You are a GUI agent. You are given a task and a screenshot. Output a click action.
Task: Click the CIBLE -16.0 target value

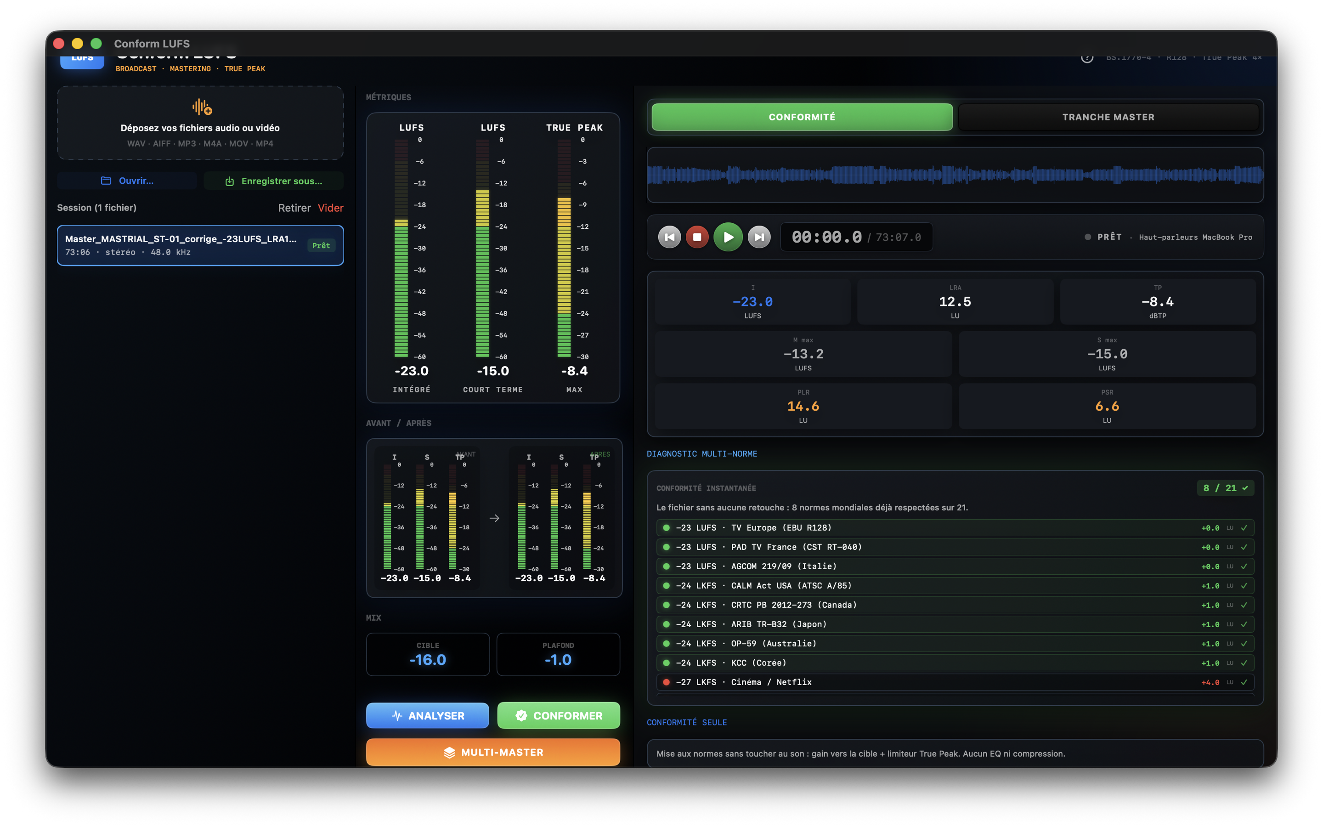coord(428,654)
